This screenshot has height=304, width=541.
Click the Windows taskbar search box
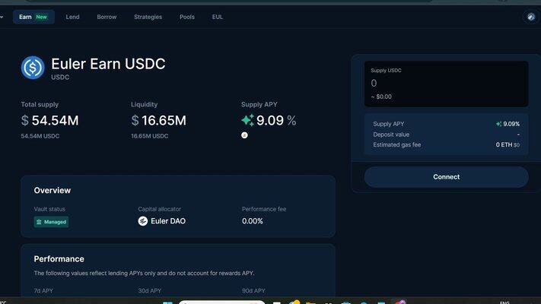coord(222,302)
